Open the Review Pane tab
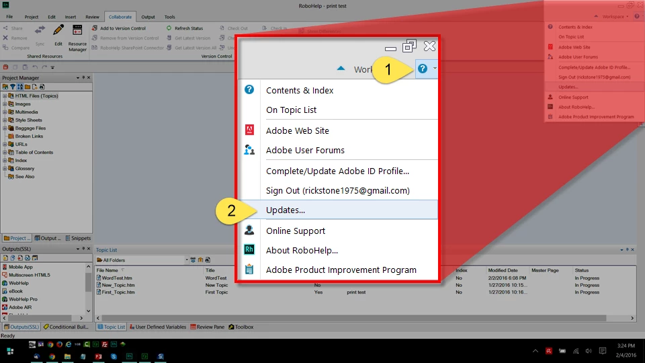 click(208, 327)
